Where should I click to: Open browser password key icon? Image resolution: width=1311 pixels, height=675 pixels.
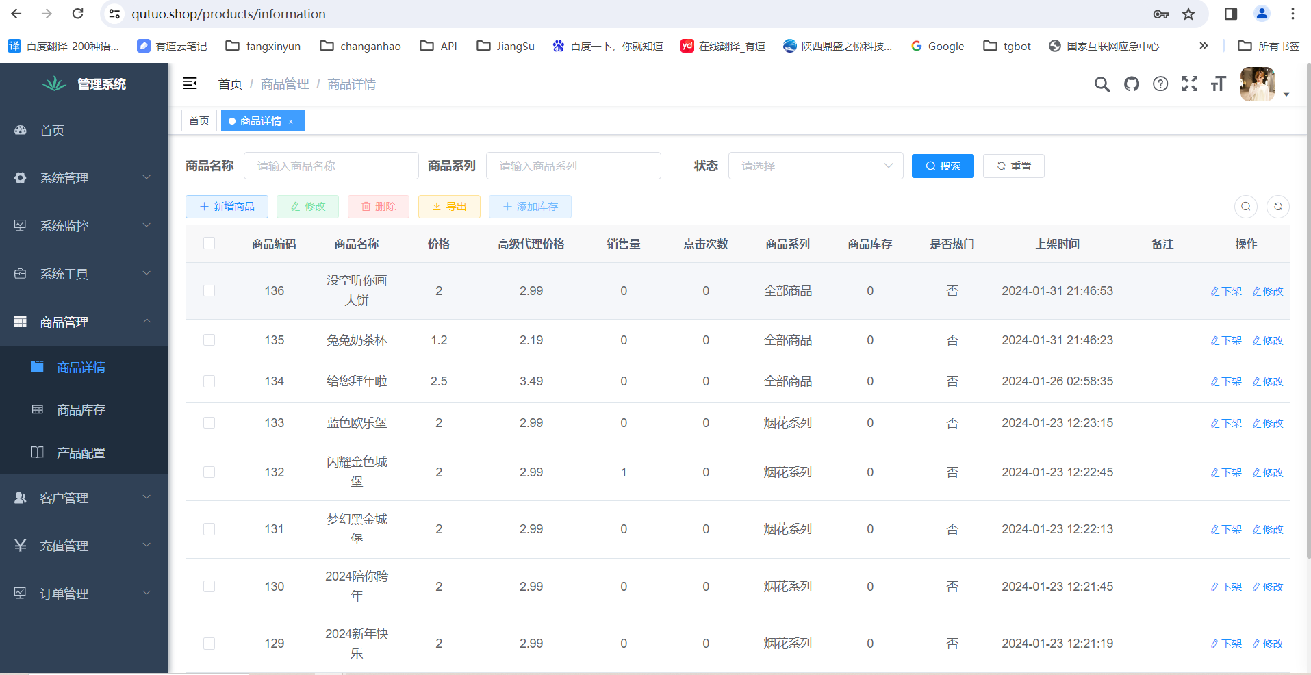[1160, 14]
